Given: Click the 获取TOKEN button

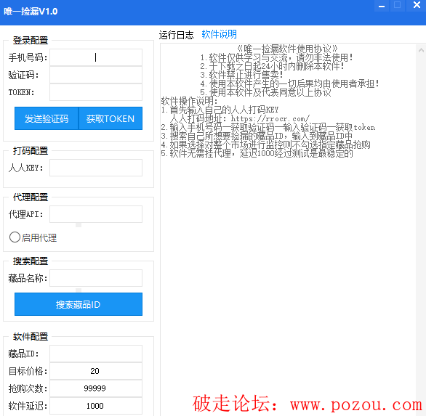Looking at the screenshot, I should tap(110, 118).
